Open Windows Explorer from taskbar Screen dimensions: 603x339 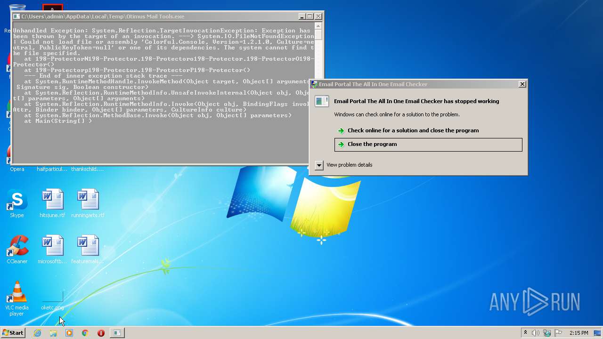[x=53, y=333]
